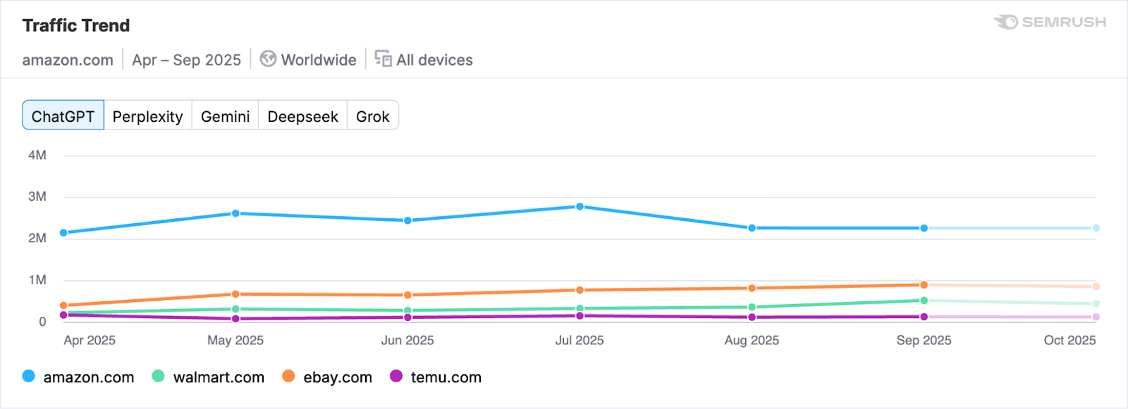Click the All devices icon
The image size is (1128, 409).
point(383,60)
